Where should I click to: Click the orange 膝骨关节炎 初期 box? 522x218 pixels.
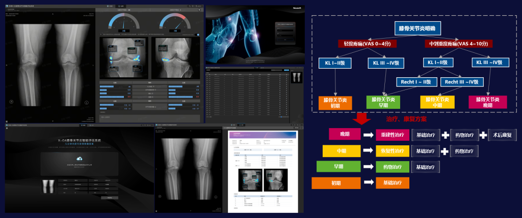pos(334,102)
